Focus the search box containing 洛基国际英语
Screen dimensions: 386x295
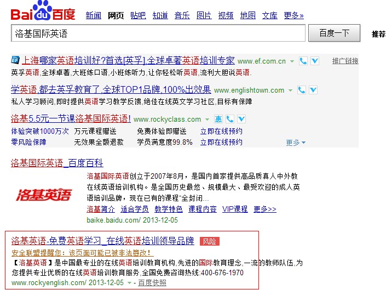pyautogui.click(x=158, y=33)
